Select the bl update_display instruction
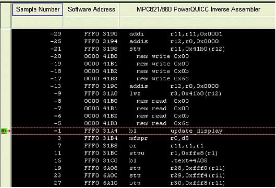This screenshot has height=188, width=276. click(176, 131)
